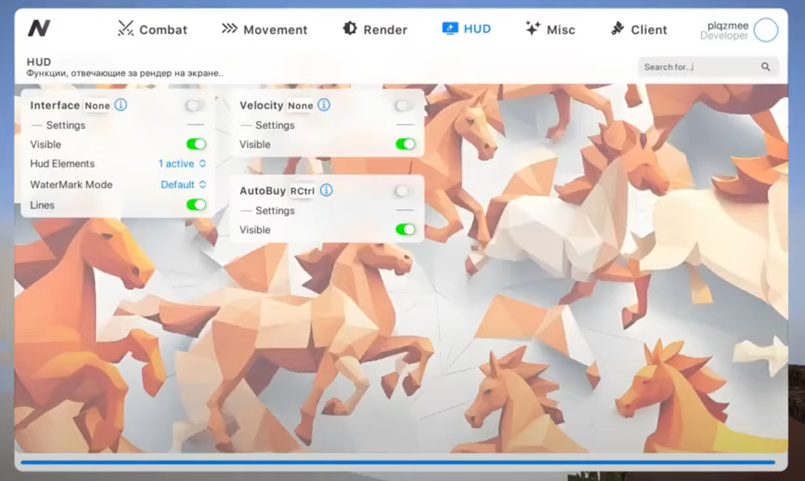Click the info icon beside Velocity

click(324, 105)
